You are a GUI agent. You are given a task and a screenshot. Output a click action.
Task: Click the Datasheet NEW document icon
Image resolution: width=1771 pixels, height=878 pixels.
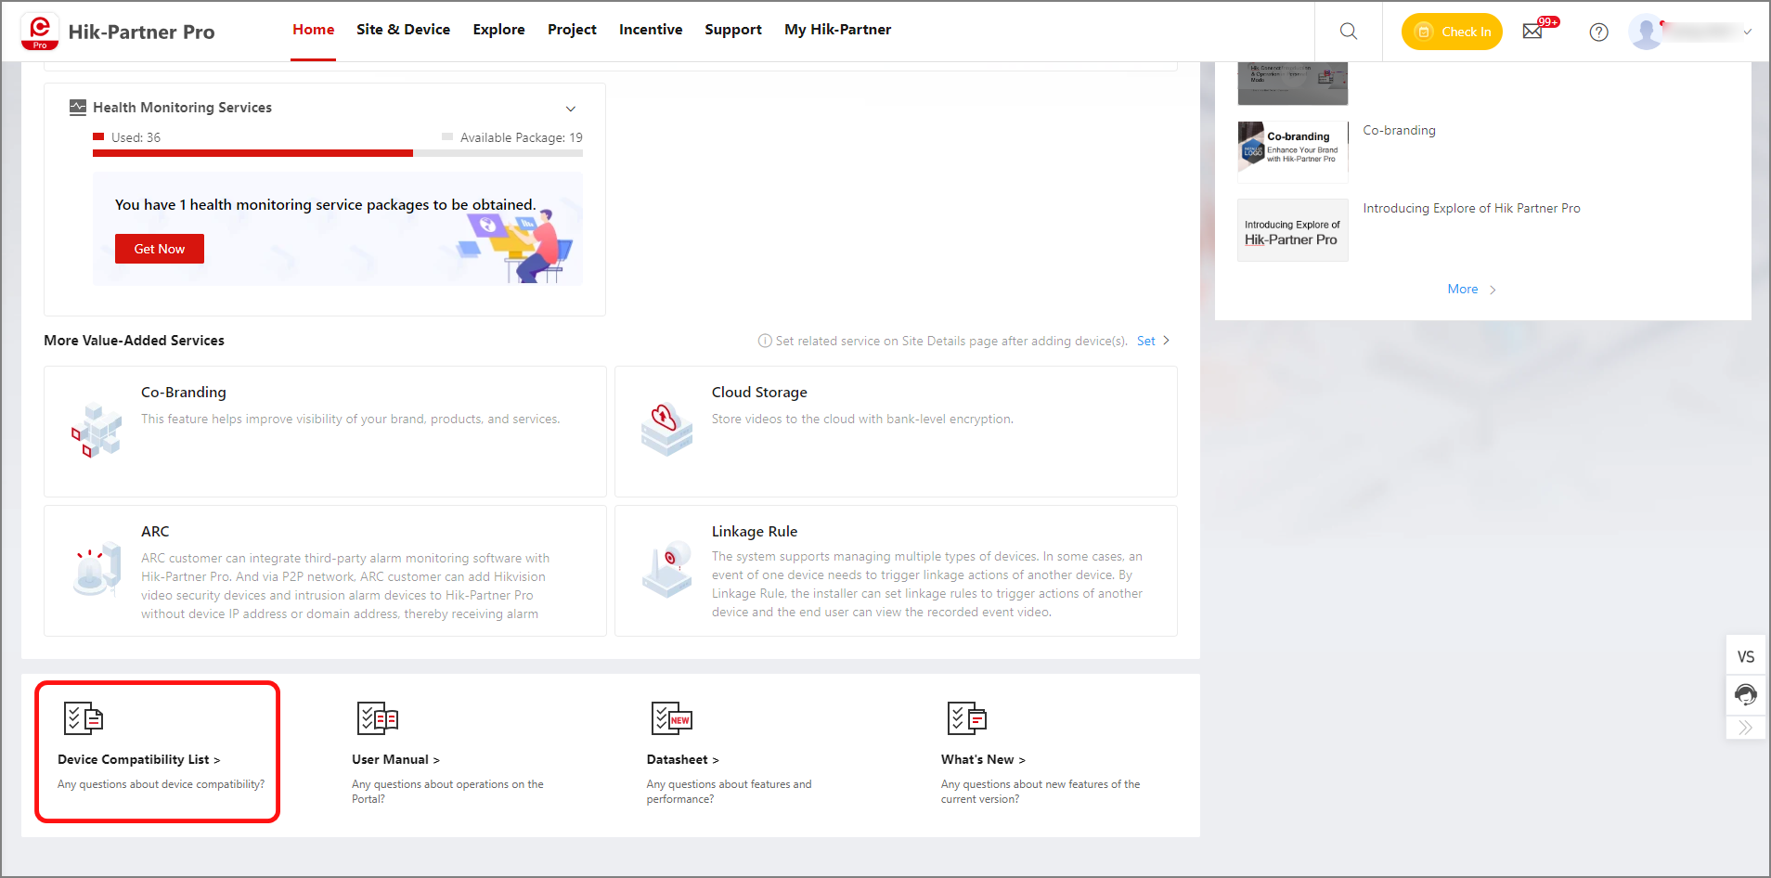point(672,718)
